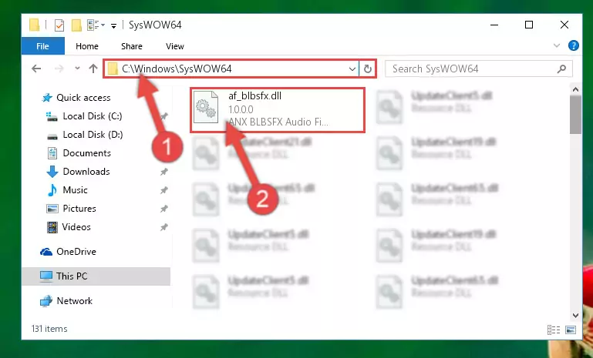593x358 pixels.
Task: Click New folder icon in quick access toolbar
Action: coord(76,25)
